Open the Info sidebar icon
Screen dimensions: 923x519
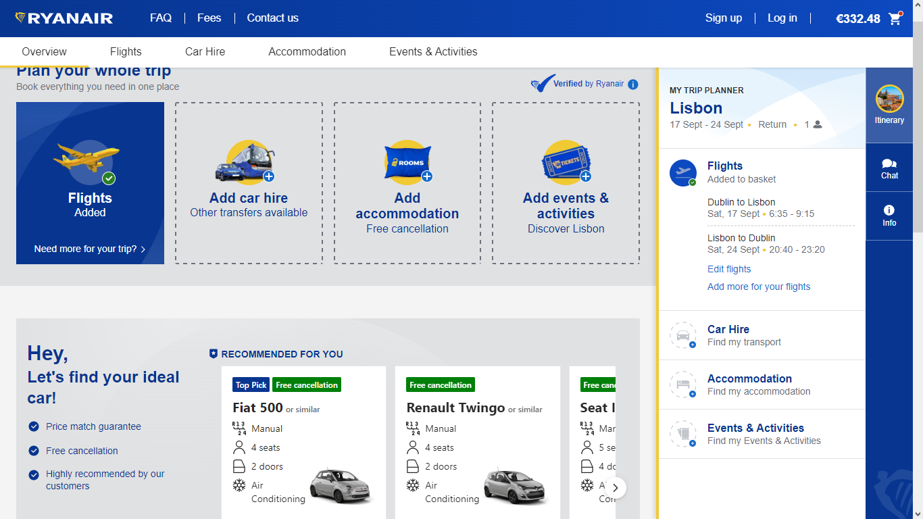(x=889, y=216)
